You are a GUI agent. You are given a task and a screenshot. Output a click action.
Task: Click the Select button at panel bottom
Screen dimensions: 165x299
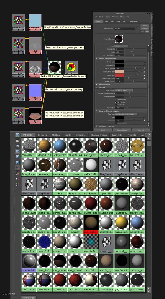coord(103,130)
